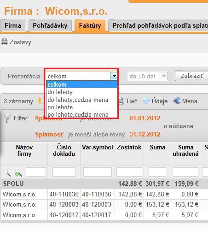Viewport: 208px width, 231px height.
Task: Click the Údaje disc icon
Action: pos(146,101)
